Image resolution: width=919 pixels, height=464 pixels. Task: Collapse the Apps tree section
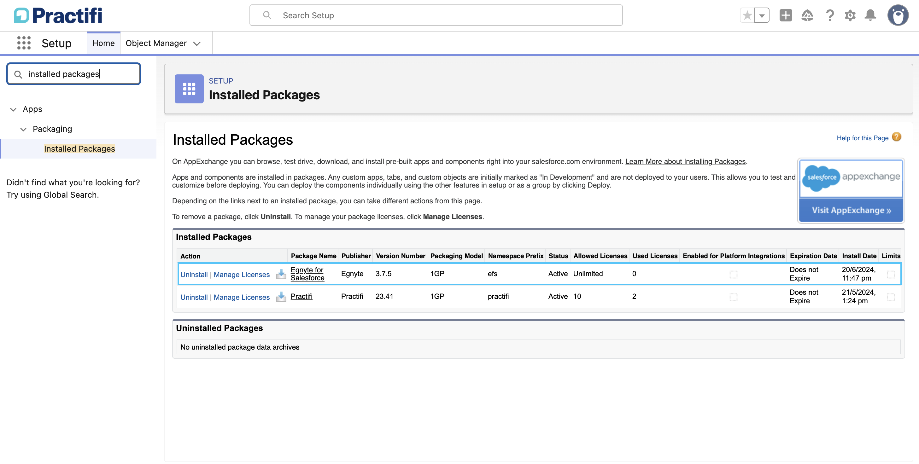(x=14, y=109)
